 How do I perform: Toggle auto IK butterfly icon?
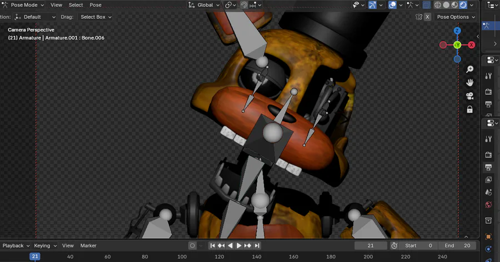pyautogui.click(x=419, y=17)
